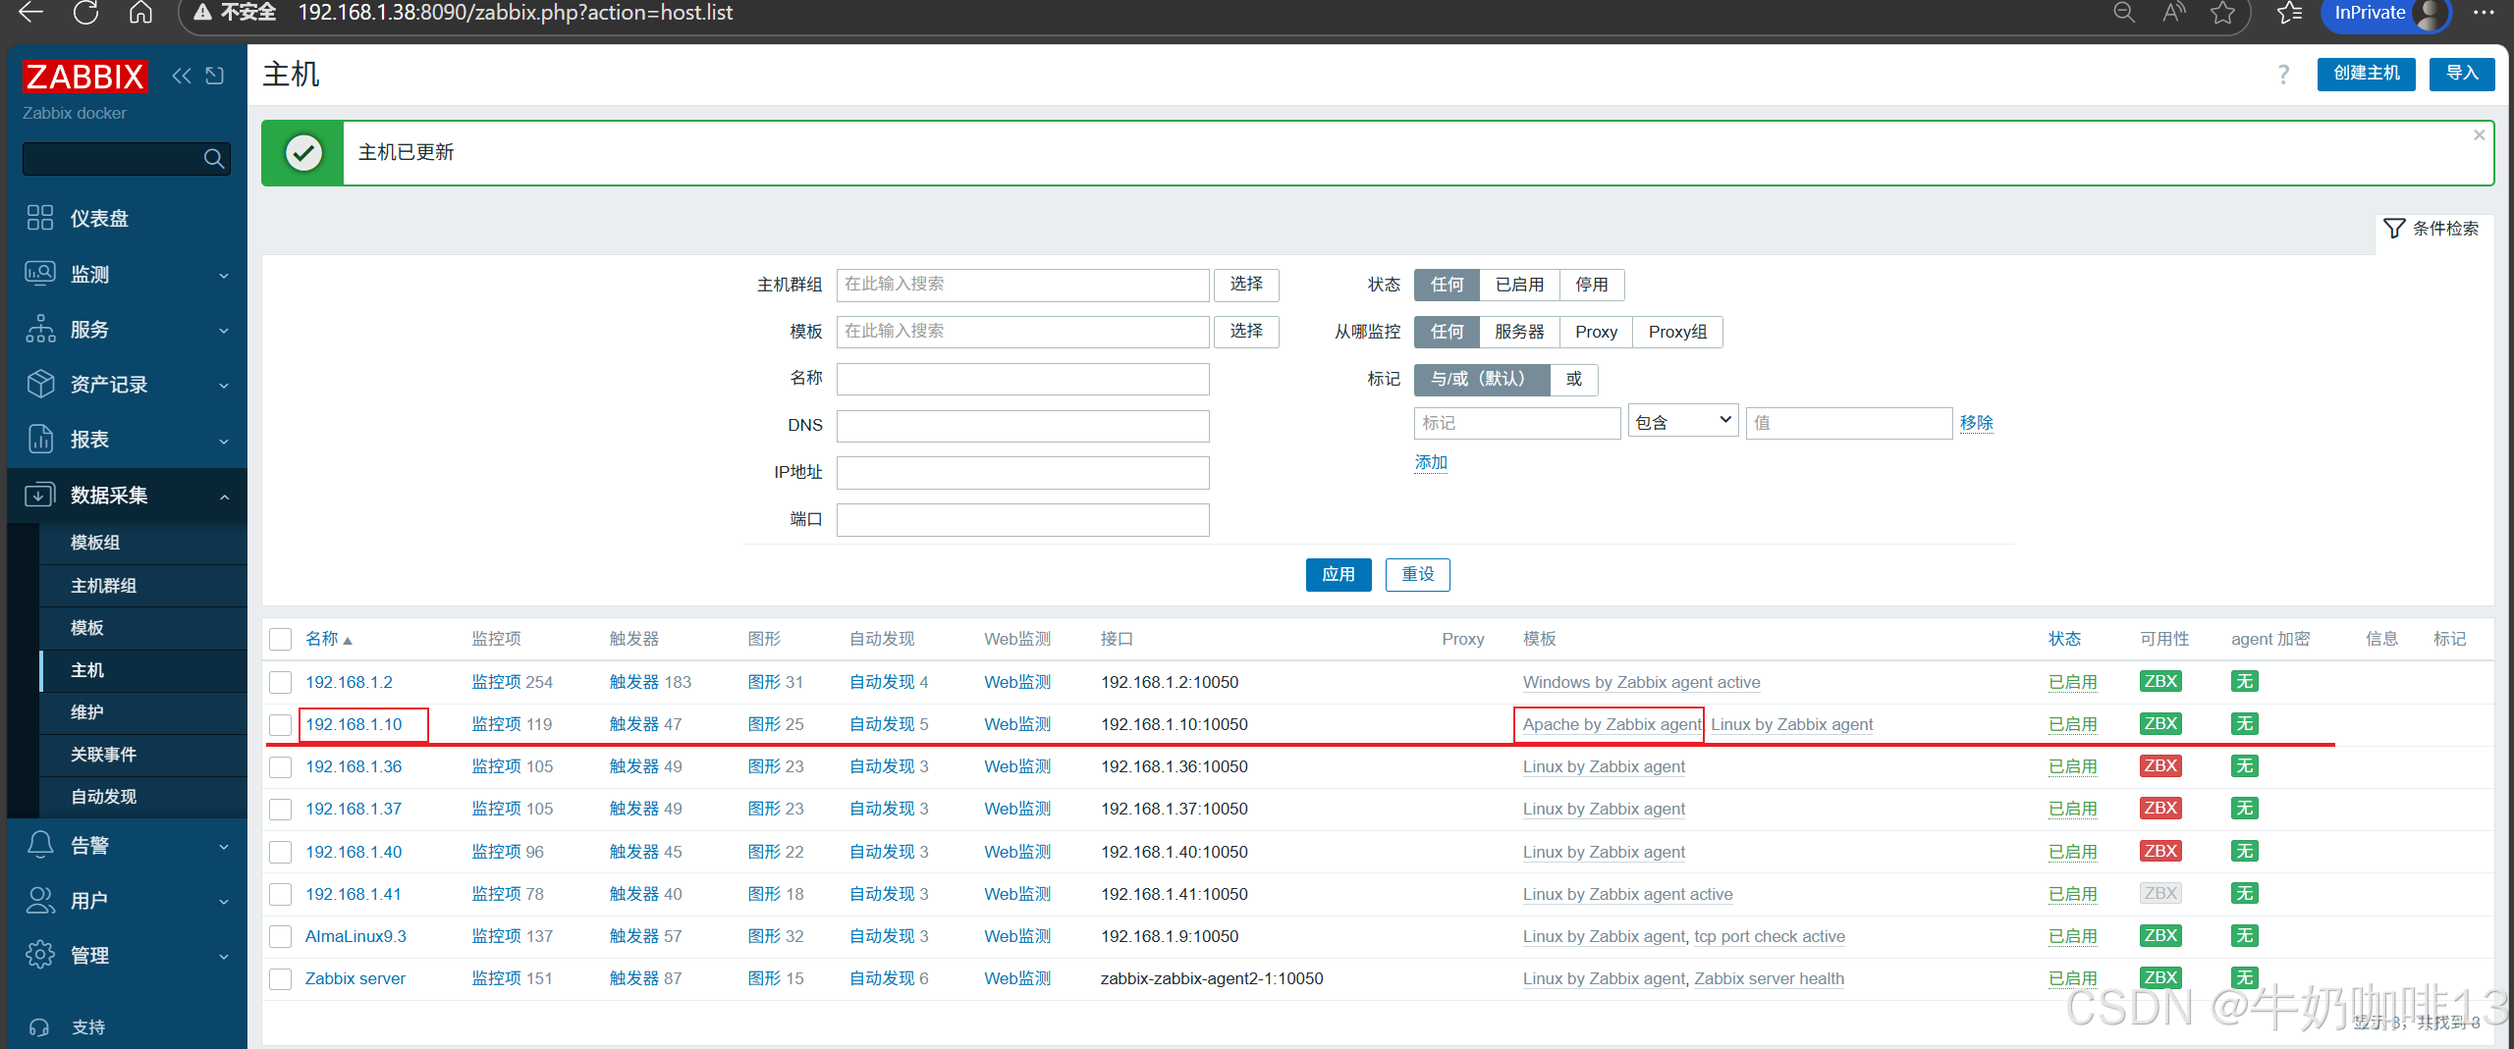Click the 创建主机 button

(2366, 74)
